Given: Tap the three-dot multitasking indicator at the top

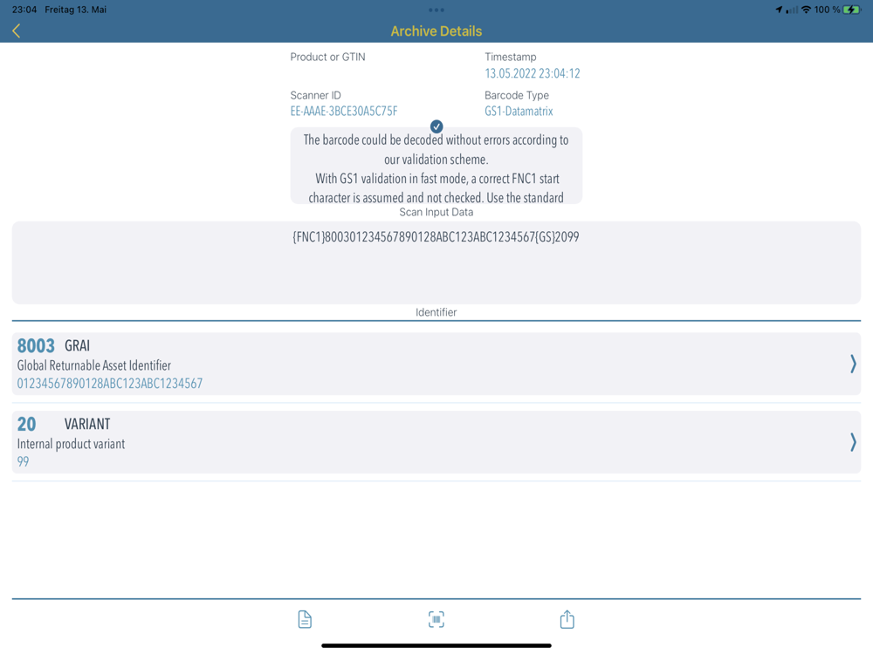Looking at the screenshot, I should pyautogui.click(x=436, y=10).
